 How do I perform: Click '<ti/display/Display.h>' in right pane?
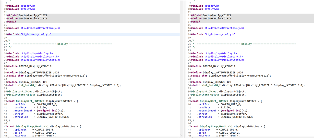click(221, 54)
